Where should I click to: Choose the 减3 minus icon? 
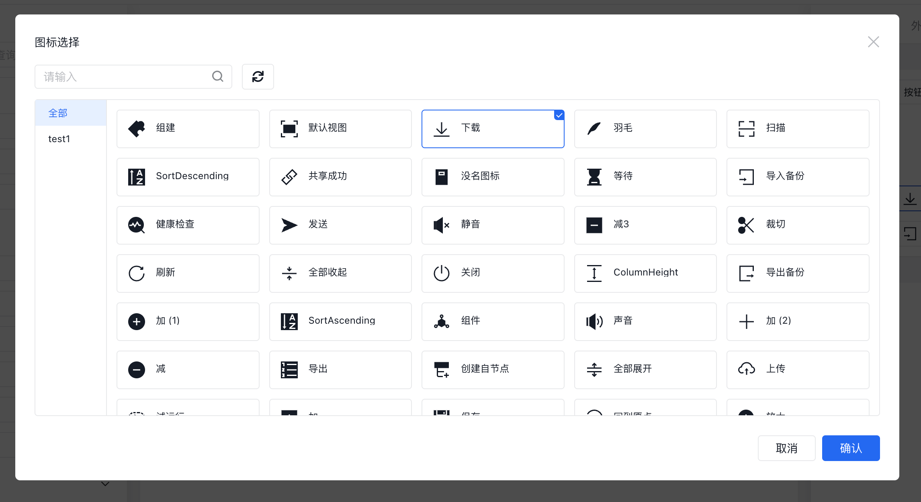(x=645, y=225)
